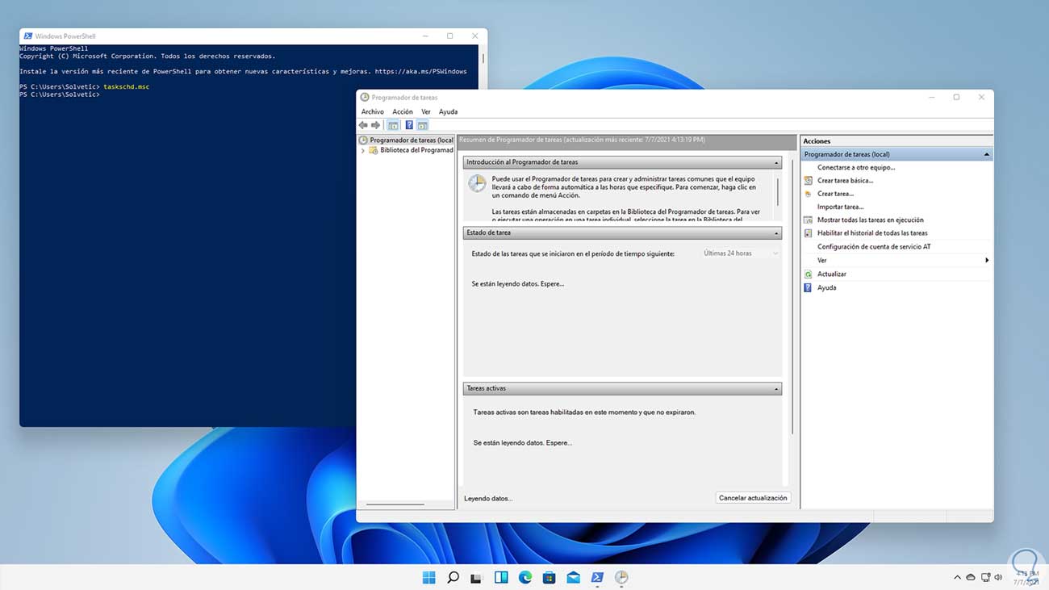Click the green Actualizar refresh icon
The image size is (1049, 590).
[809, 274]
